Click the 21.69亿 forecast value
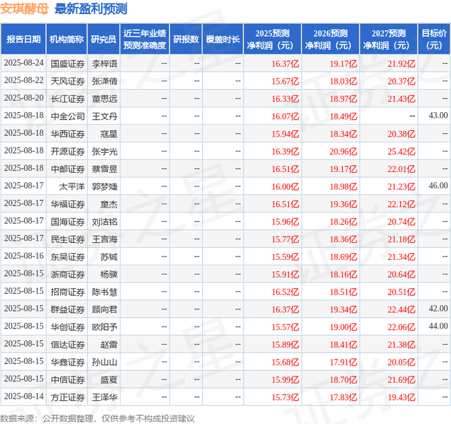451x424 pixels. pyautogui.click(x=401, y=380)
